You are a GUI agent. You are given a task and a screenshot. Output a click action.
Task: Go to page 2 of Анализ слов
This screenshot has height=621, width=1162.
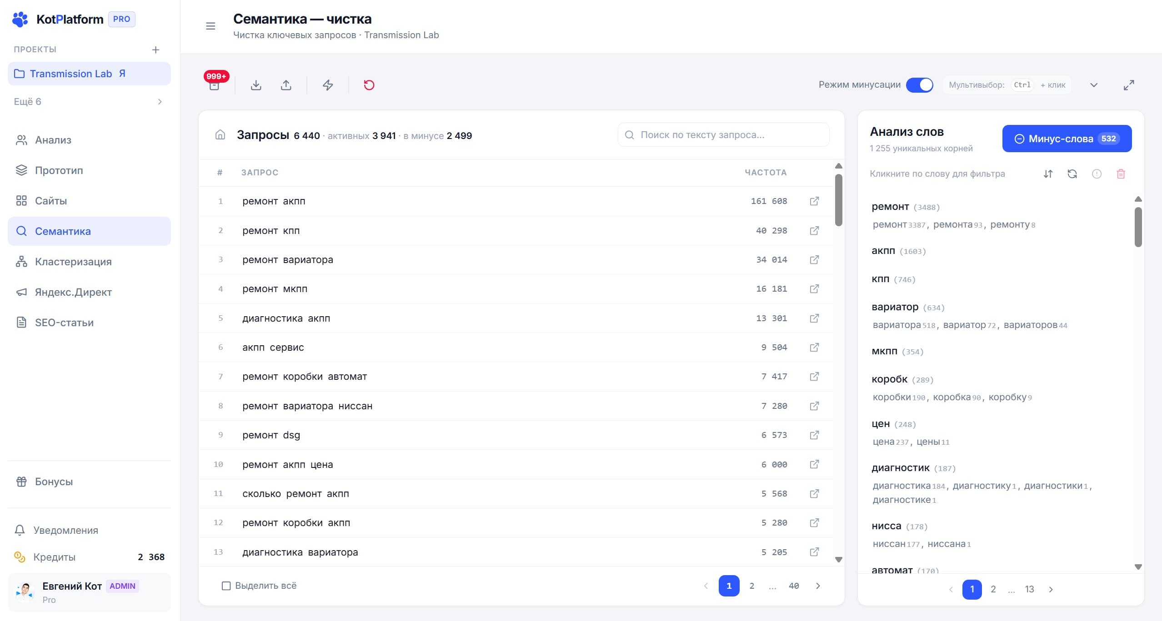993,590
